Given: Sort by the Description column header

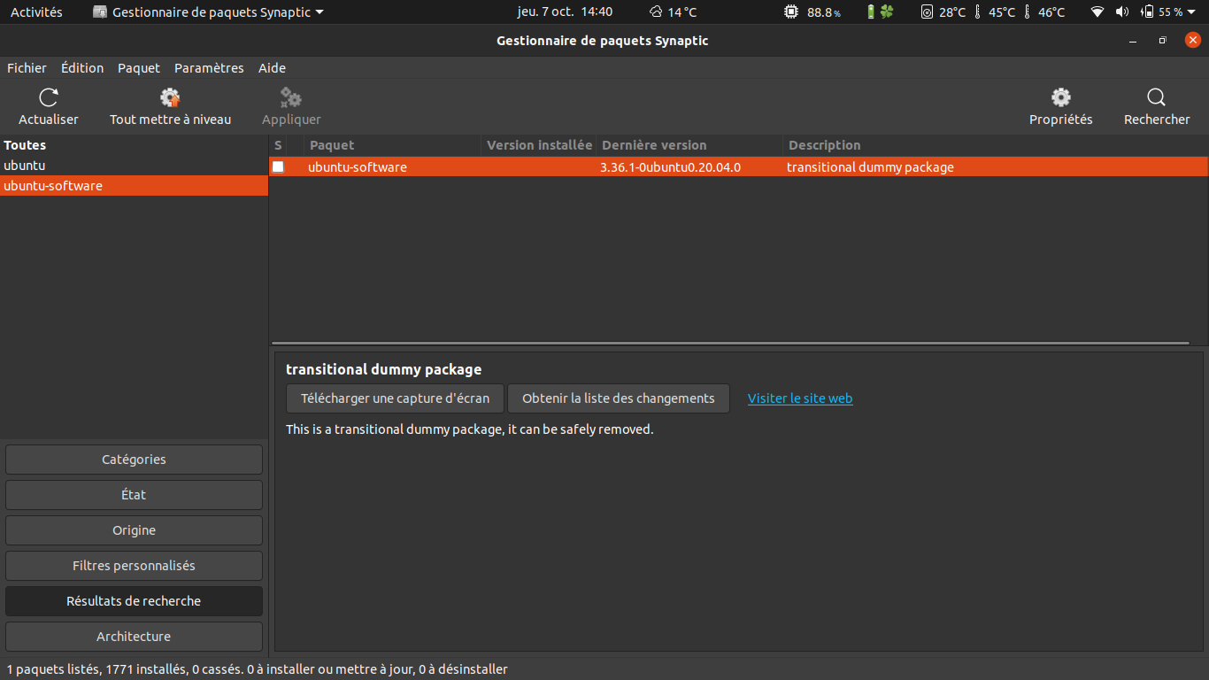Looking at the screenshot, I should 996,145.
